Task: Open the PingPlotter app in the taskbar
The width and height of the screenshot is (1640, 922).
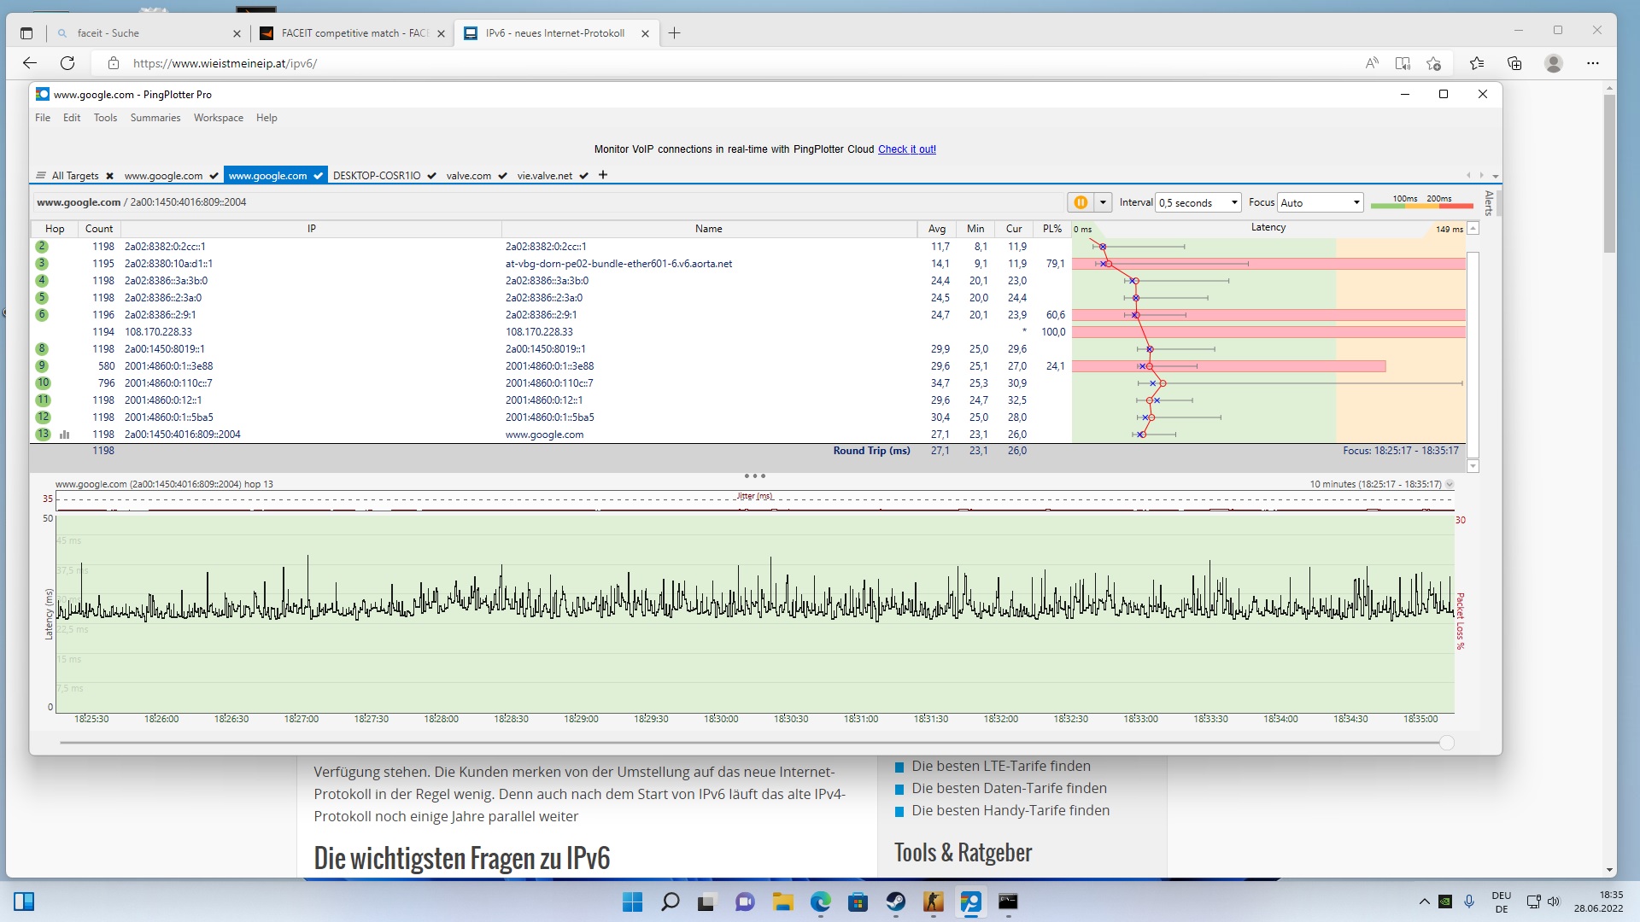Action: pos(970,902)
